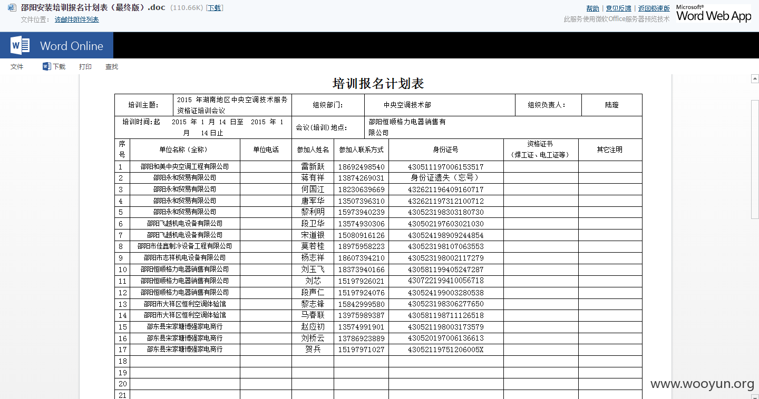Click the 其它注明 column header
This screenshot has height=399, width=759.
610,149
